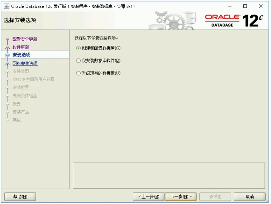
Task: Click the step marker icon beside 网格安装选项
Action: point(8,64)
